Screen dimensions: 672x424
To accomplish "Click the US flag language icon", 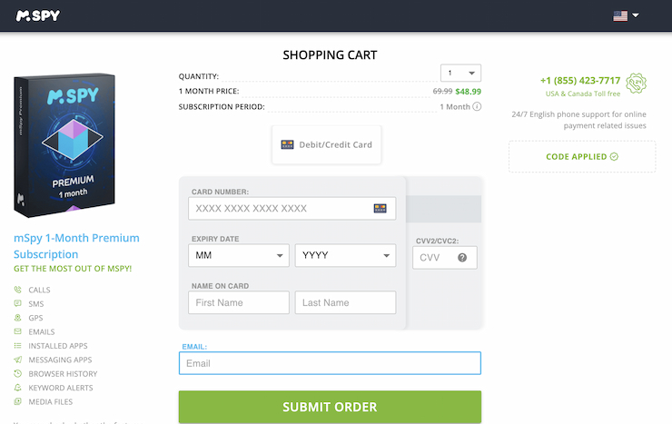I will pos(620,15).
